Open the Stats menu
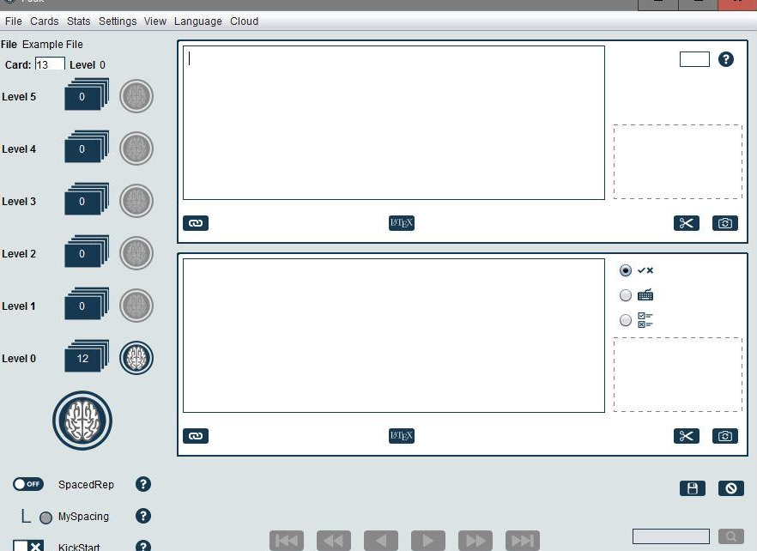This screenshot has width=757, height=551. (78, 21)
